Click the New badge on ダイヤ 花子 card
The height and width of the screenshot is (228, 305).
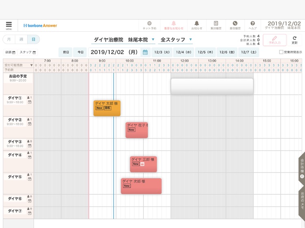131,130
